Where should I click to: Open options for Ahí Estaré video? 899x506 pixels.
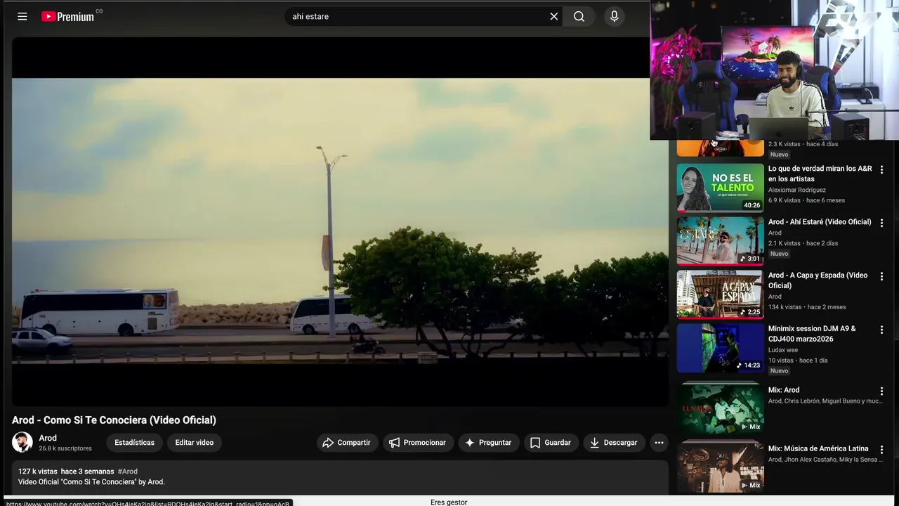pos(881,223)
